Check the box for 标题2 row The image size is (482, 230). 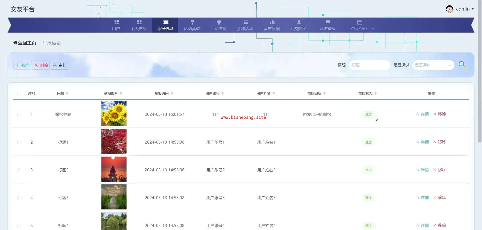pyautogui.click(x=19, y=170)
